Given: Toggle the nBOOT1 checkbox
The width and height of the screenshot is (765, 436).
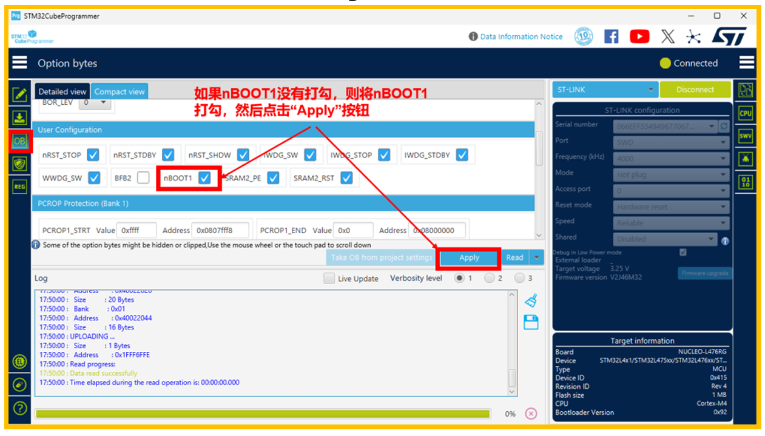Looking at the screenshot, I should click(204, 178).
